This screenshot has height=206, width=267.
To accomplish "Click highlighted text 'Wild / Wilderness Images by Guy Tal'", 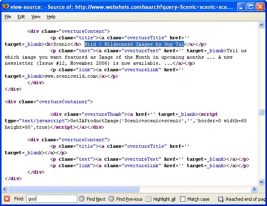I will pos(134,44).
